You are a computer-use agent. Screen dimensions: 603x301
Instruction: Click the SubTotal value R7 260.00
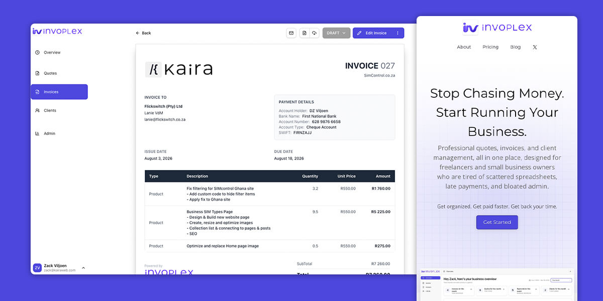click(380, 263)
